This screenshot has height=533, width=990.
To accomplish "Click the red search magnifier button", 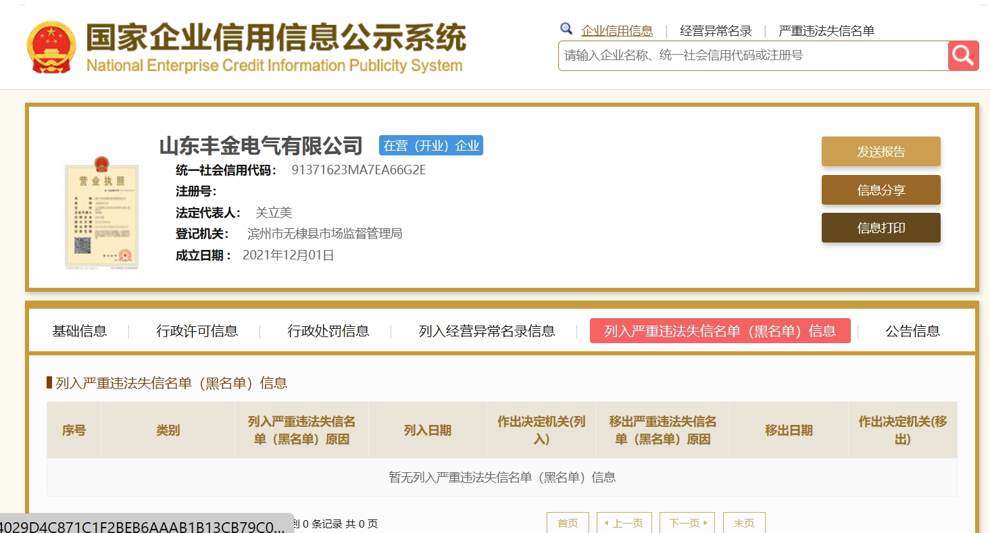I will tap(963, 55).
